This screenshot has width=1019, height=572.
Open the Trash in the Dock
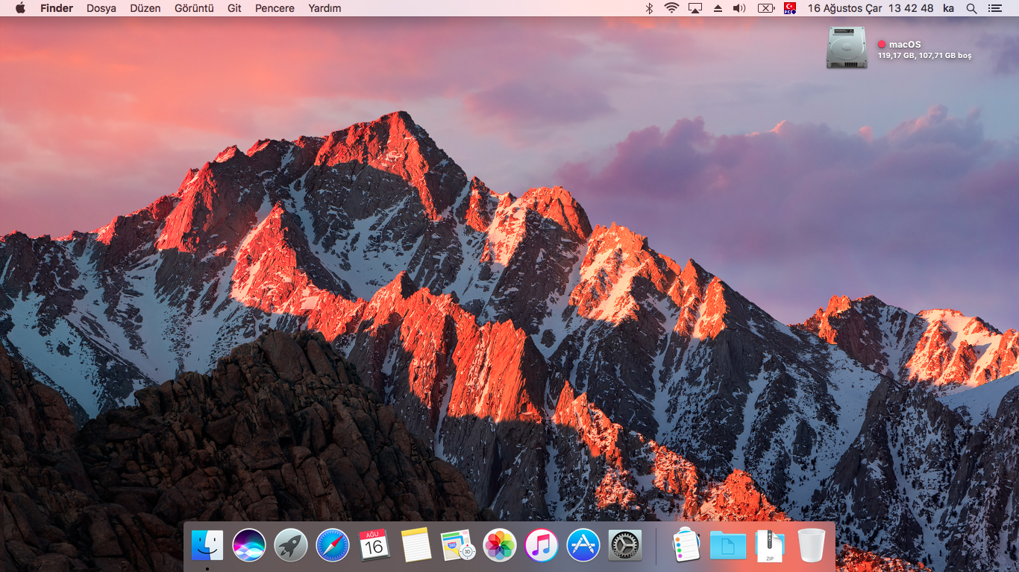pos(812,545)
